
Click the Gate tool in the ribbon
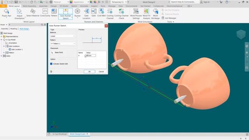pos(94,13)
